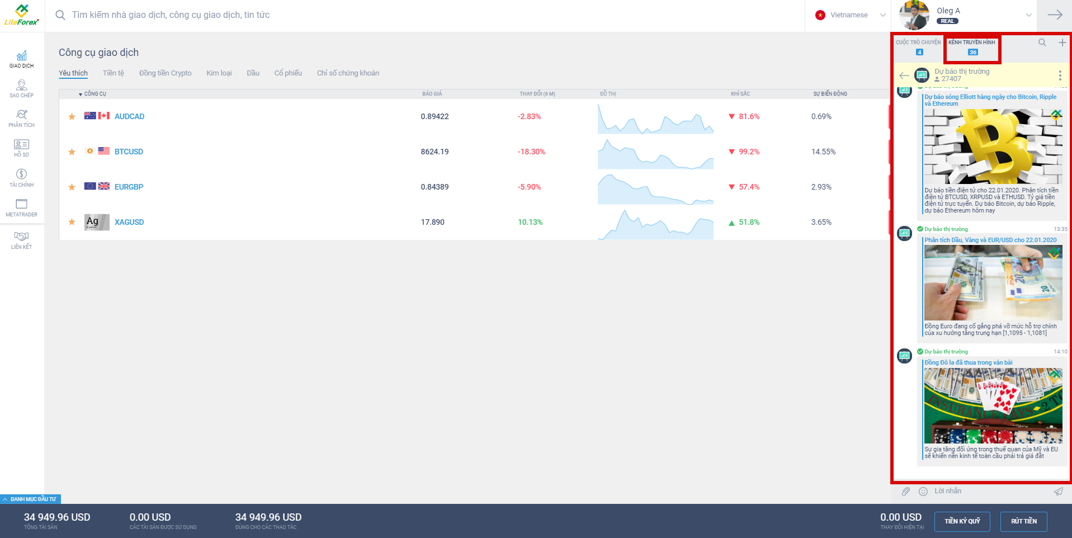Click the chat panel search icon
The height and width of the screenshot is (538, 1072).
click(1042, 43)
